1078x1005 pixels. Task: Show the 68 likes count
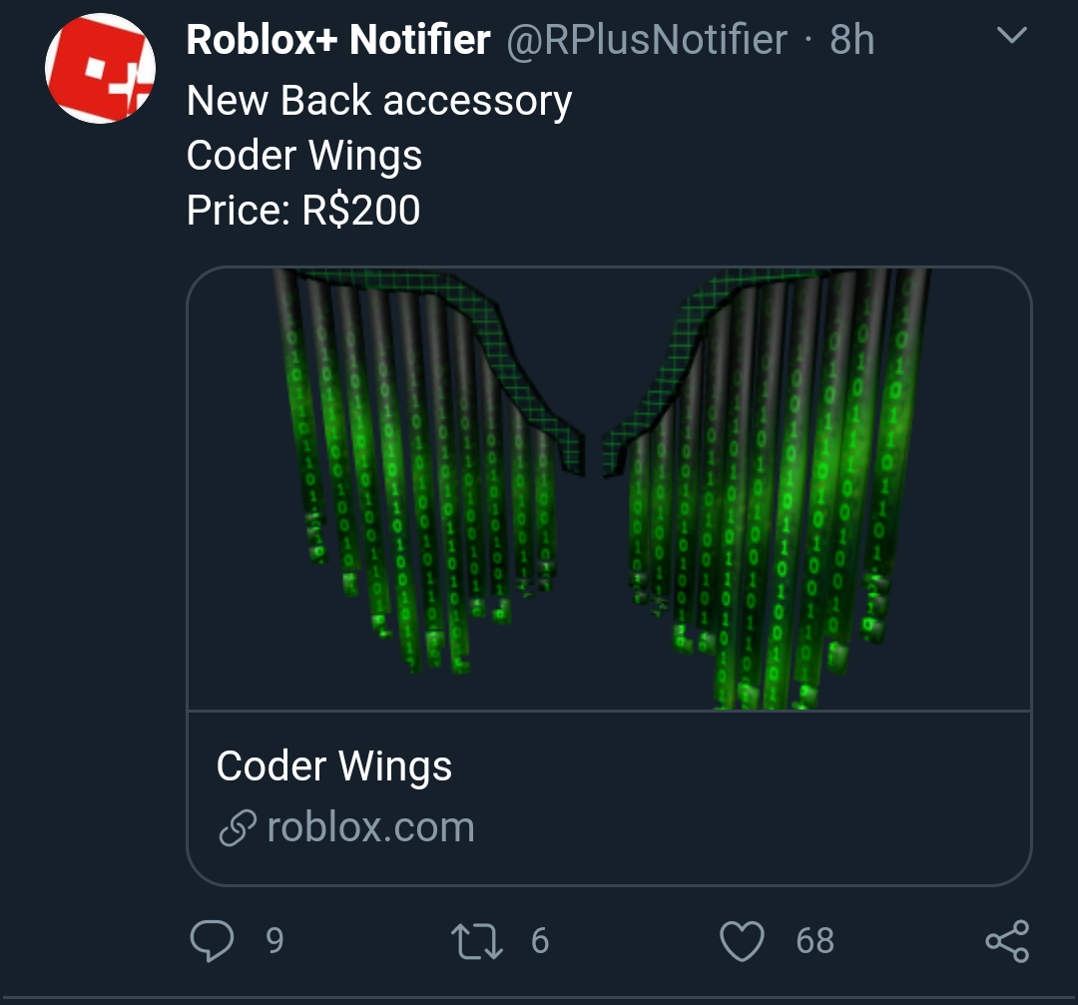[x=814, y=940]
